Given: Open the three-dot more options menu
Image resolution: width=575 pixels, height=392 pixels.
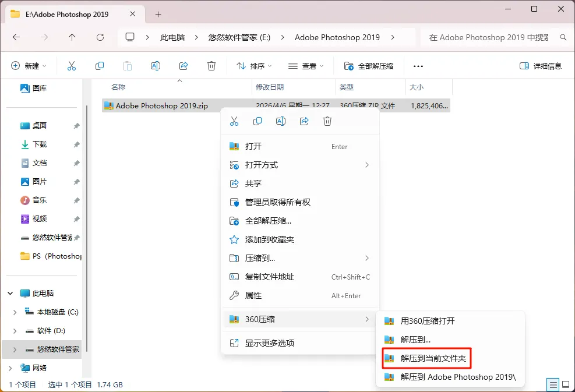Looking at the screenshot, I should pyautogui.click(x=418, y=66).
